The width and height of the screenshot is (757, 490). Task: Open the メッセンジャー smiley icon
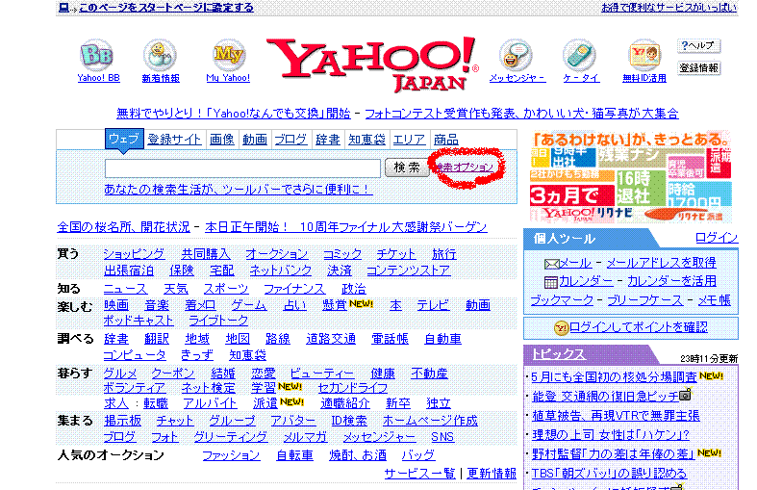tap(516, 55)
